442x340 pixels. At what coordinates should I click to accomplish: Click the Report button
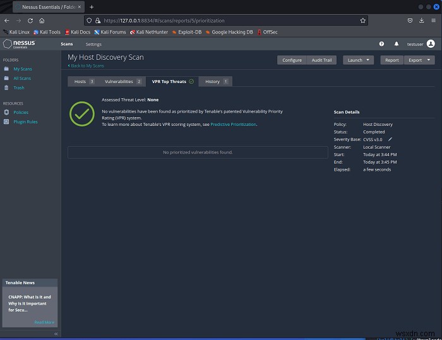(x=392, y=60)
